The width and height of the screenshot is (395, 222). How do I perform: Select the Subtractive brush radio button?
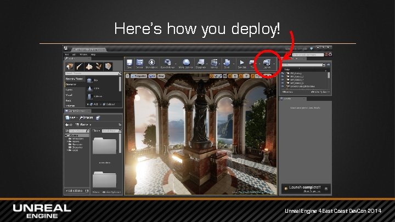coord(101,104)
